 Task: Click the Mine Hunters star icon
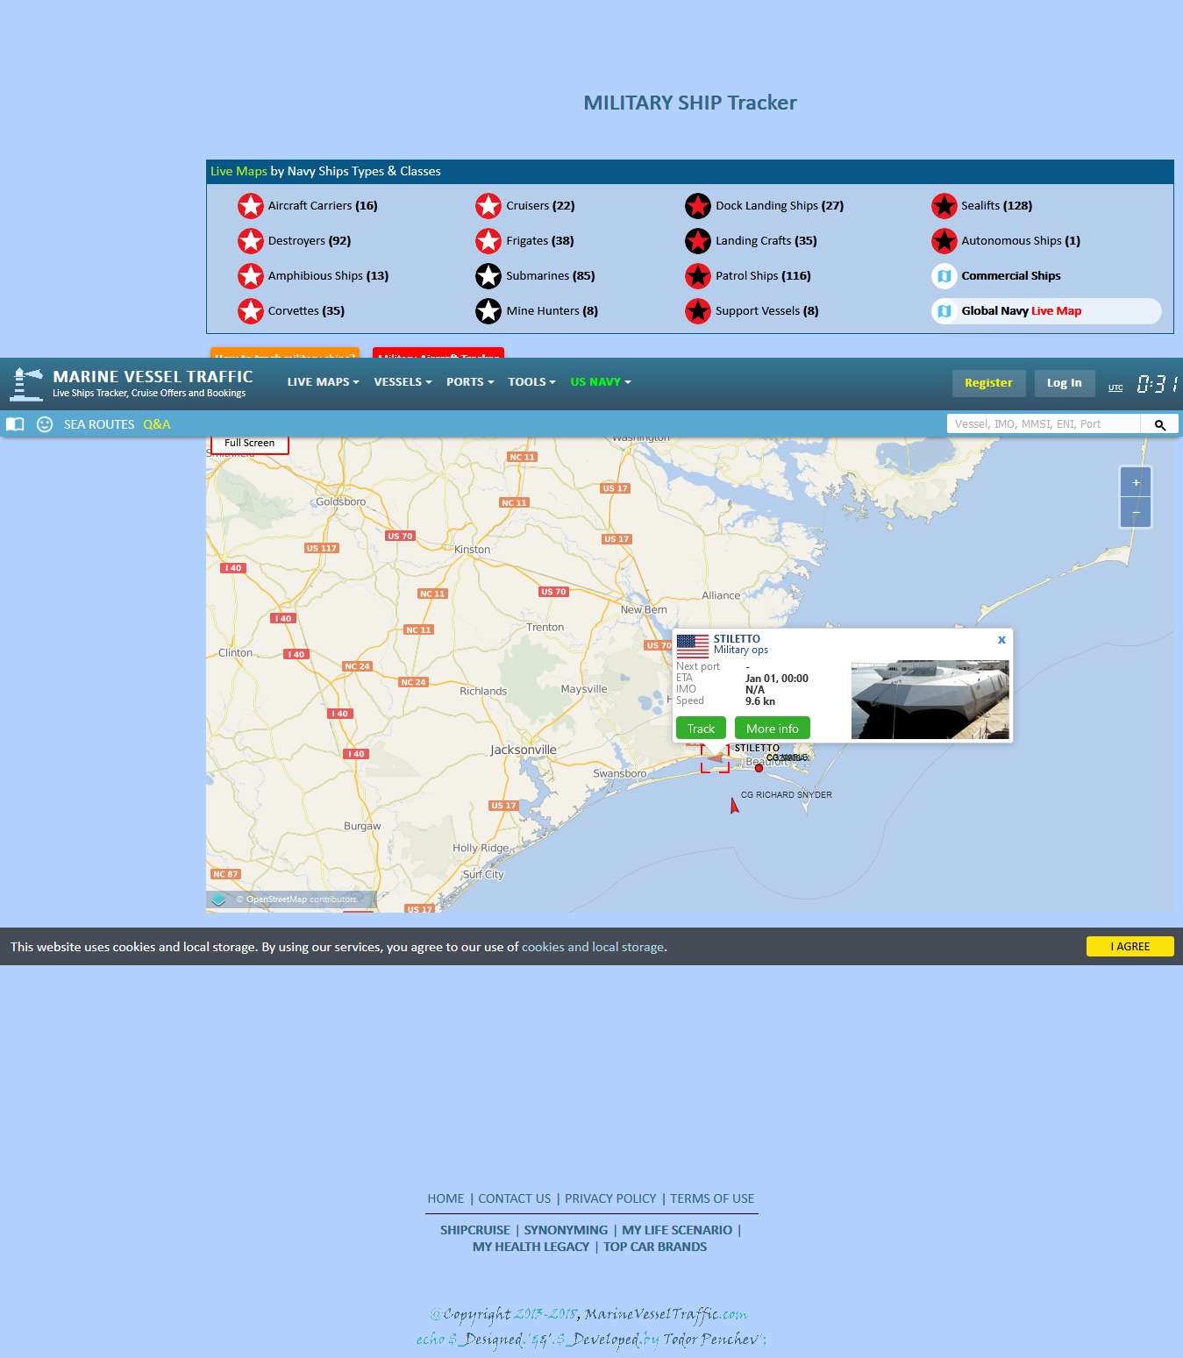point(488,311)
